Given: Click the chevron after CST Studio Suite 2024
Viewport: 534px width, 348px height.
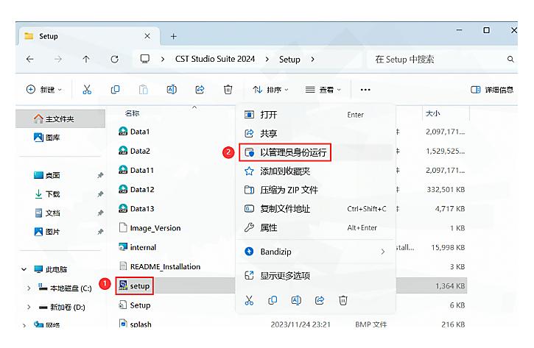Looking at the screenshot, I should (x=267, y=59).
